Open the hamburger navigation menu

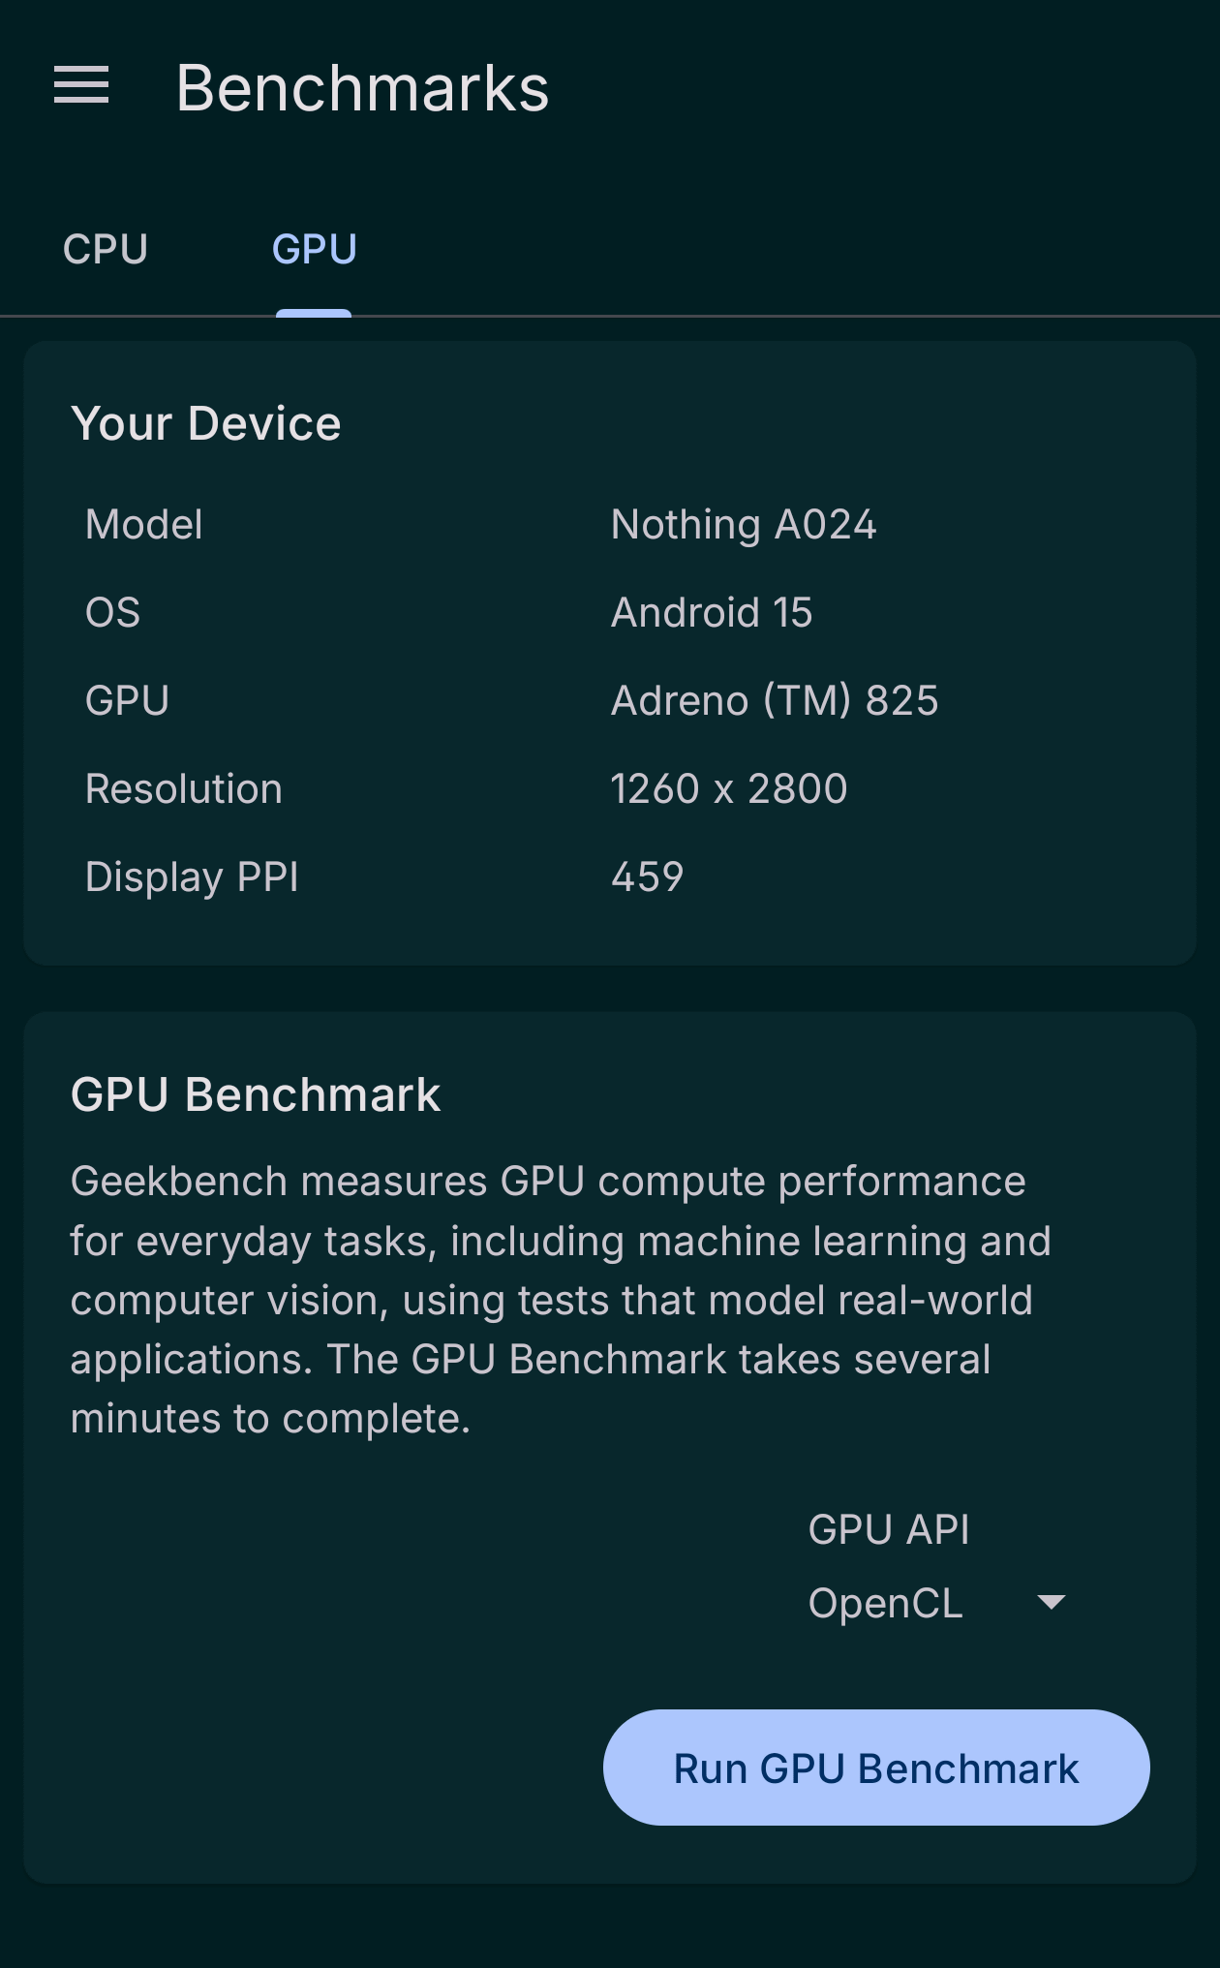pos(81,86)
